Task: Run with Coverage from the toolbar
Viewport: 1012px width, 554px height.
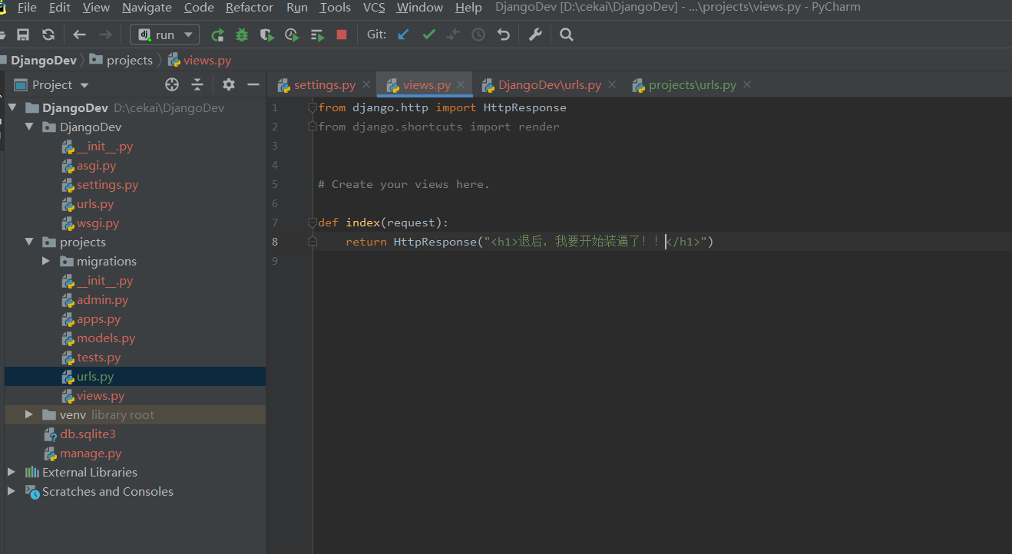Action: point(266,35)
